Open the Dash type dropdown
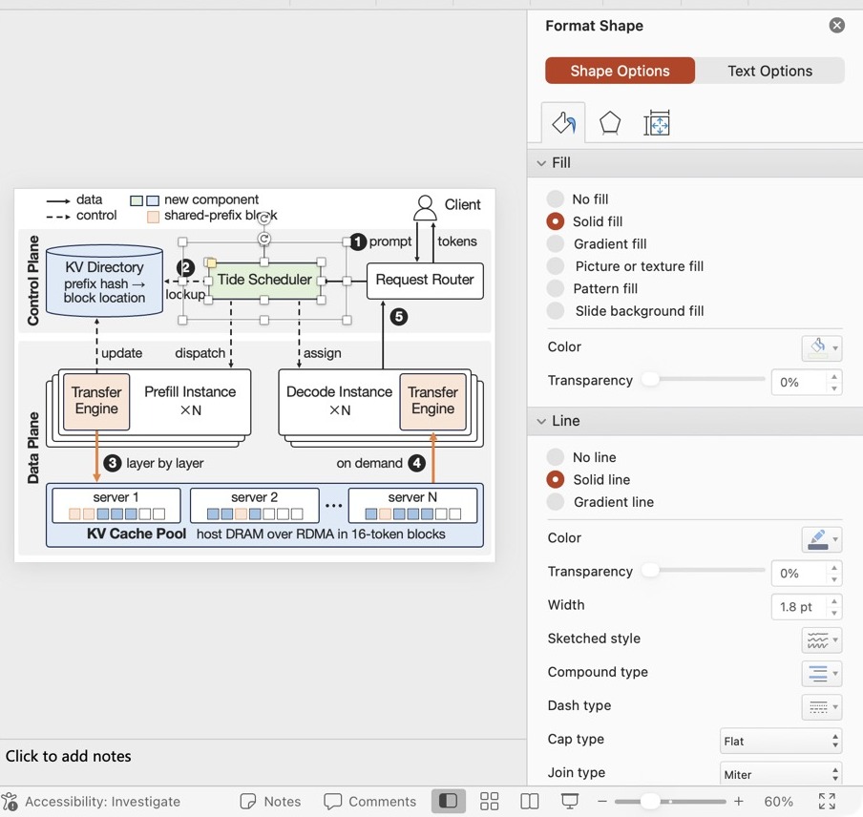 (x=821, y=706)
